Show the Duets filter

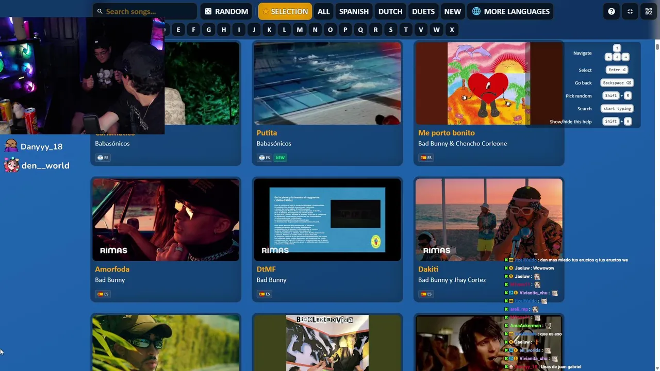tap(423, 11)
